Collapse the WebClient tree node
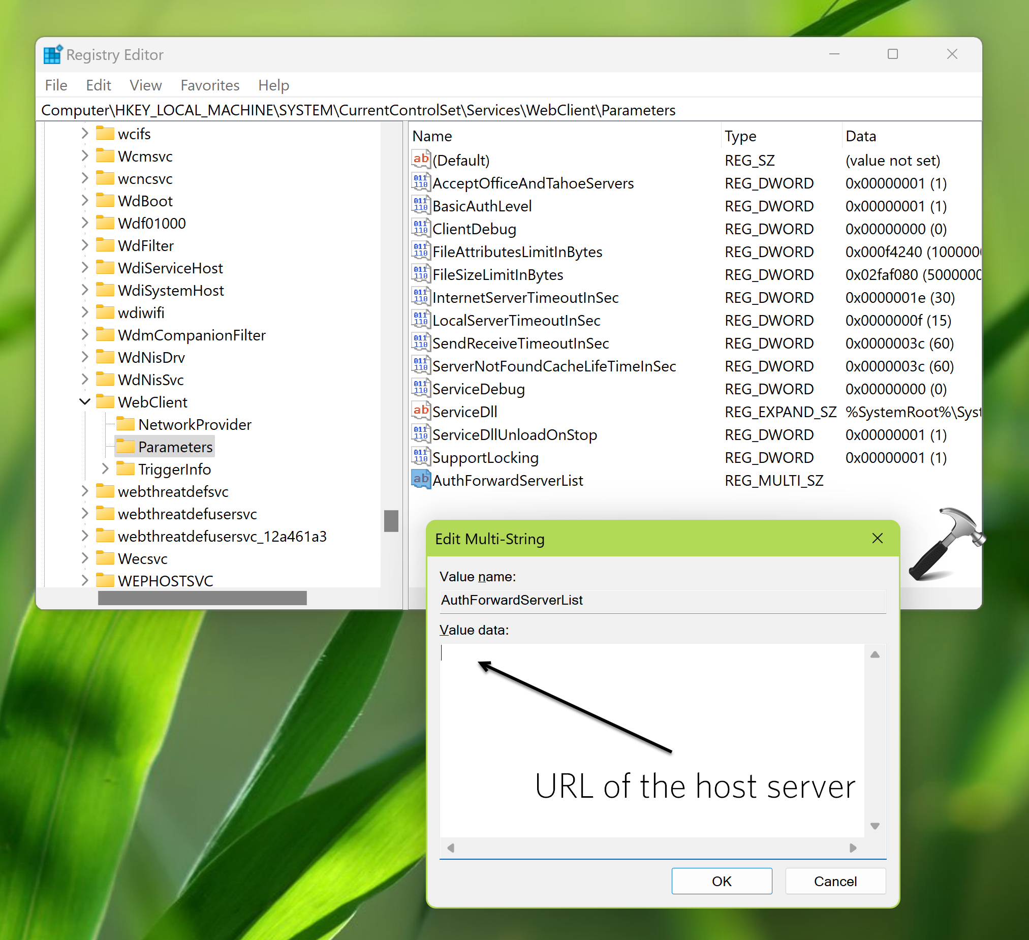This screenshot has height=940, width=1029. point(85,401)
